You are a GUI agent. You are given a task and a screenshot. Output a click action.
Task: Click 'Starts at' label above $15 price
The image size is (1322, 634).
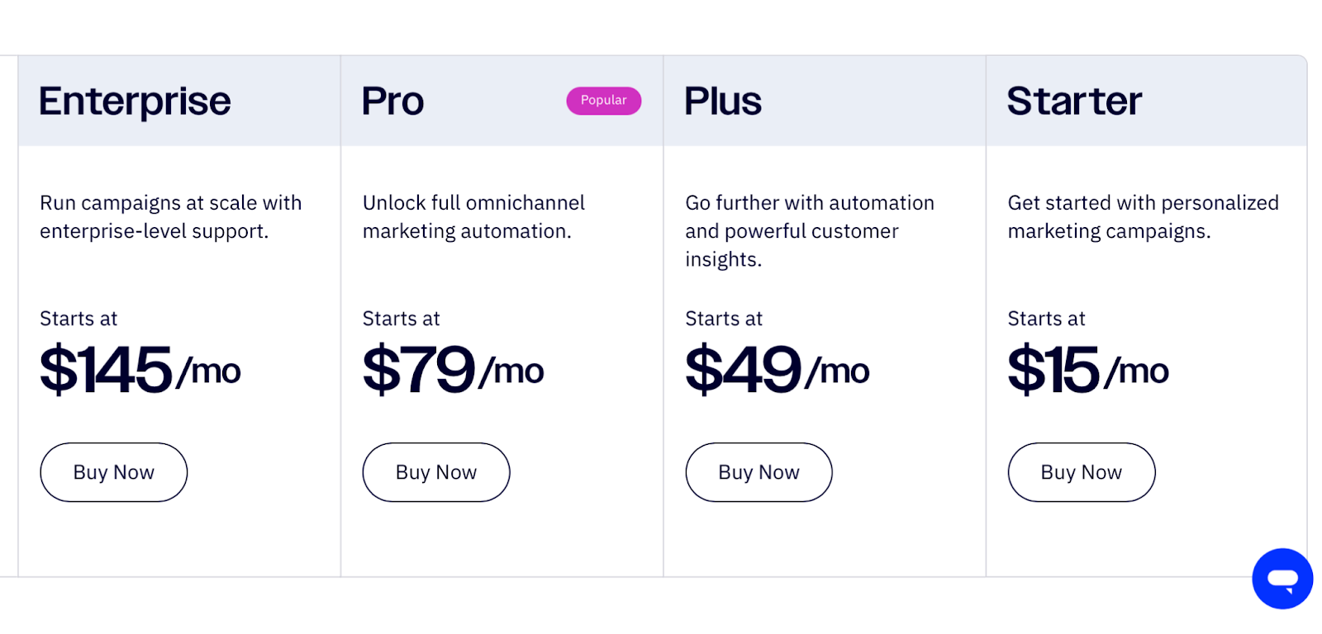[1046, 319]
